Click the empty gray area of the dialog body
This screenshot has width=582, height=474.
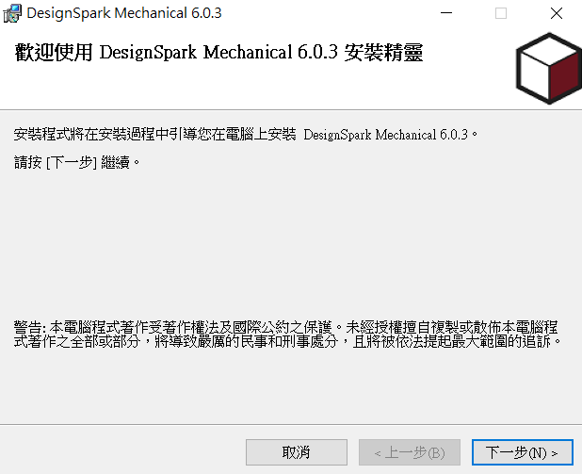291,241
